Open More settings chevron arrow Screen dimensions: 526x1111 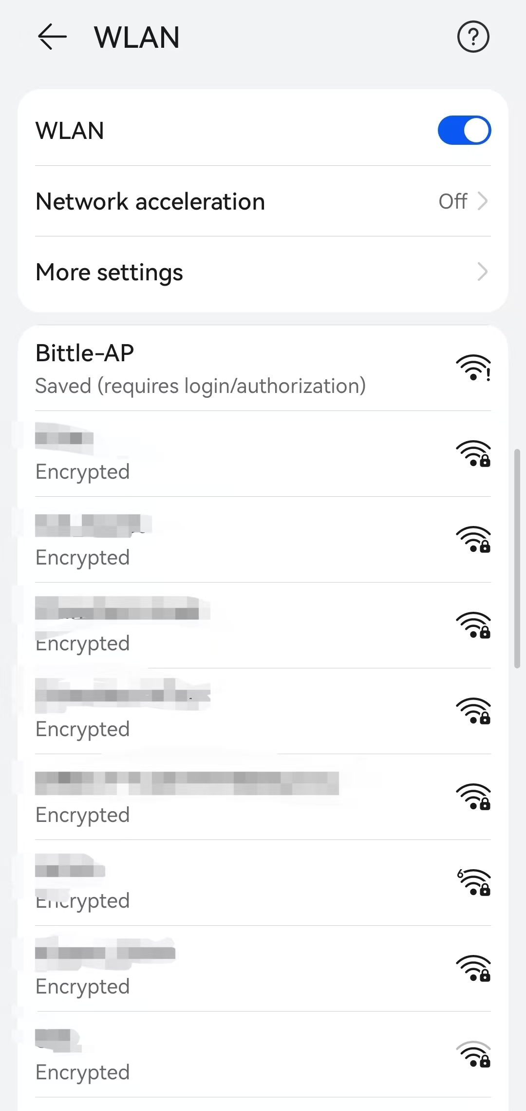coord(482,272)
